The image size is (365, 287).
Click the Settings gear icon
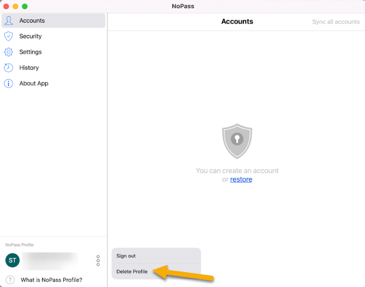click(x=8, y=52)
